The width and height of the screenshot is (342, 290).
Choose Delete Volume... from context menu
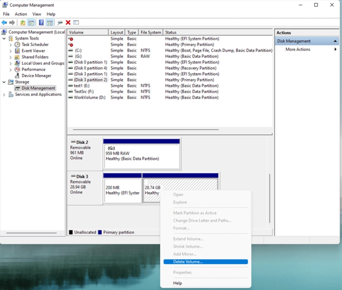[206, 262]
